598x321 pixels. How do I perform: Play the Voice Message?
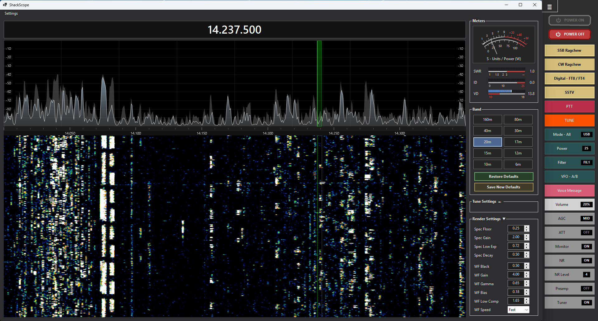tap(569, 191)
